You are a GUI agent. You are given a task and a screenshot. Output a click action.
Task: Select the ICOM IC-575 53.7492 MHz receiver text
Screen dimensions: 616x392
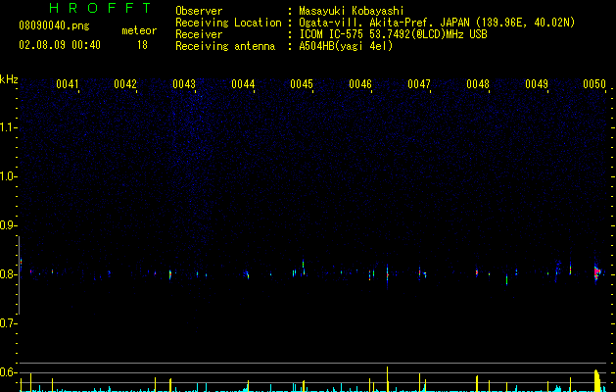pos(393,34)
